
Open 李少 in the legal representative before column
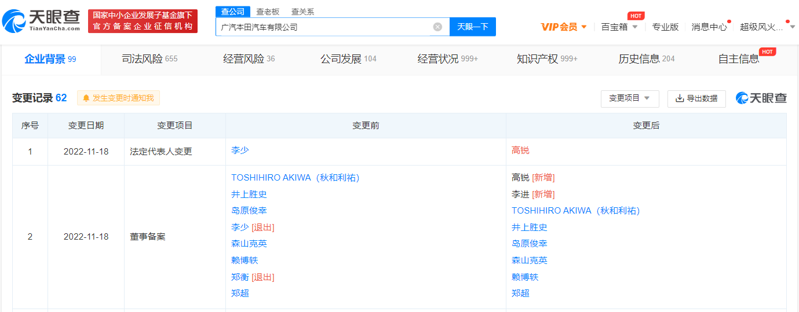coord(240,150)
